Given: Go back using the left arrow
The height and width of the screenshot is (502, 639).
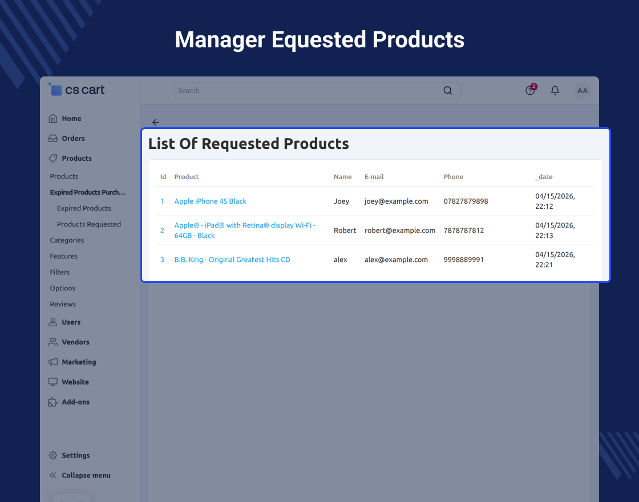Looking at the screenshot, I should (156, 122).
